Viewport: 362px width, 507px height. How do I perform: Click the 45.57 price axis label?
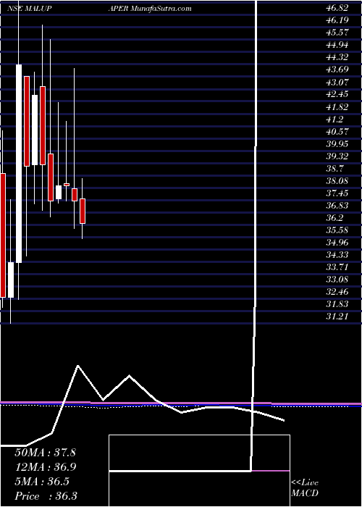tap(337, 33)
